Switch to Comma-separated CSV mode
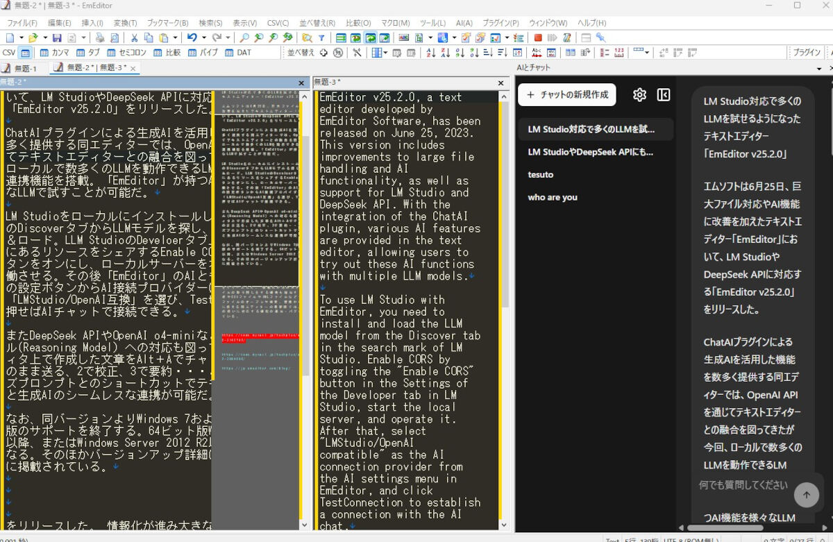 pyautogui.click(x=54, y=52)
